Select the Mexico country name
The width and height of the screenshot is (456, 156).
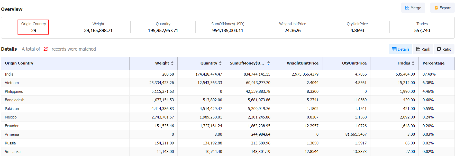click(11, 117)
